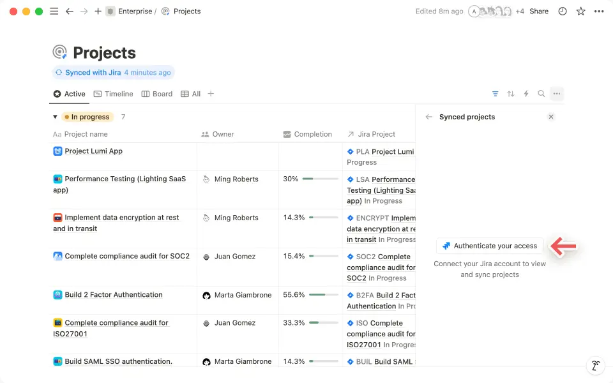Viewport: 613px width, 383px height.
Task: Open database automations with the lightning icon
Action: pos(526,93)
